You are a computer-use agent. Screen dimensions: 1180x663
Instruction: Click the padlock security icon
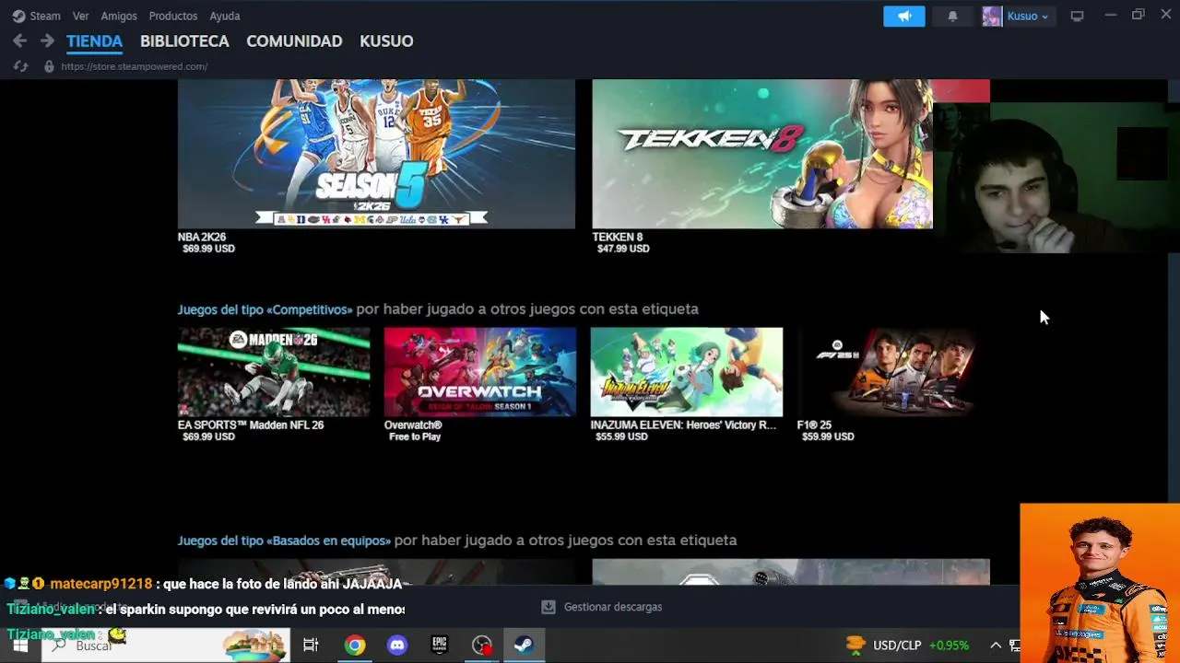point(49,66)
